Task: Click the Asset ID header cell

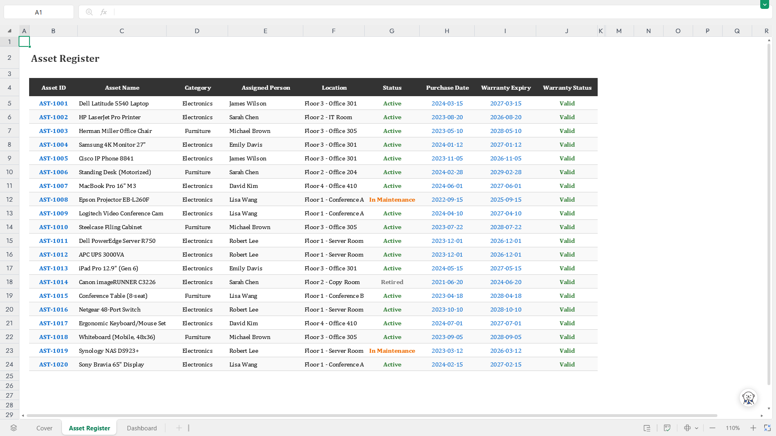Action: [x=53, y=87]
